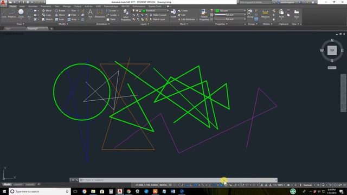Image resolution: width=347 pixels, height=195 pixels.
Task: Add a new drawing tab with plus
Action: pos(52,29)
